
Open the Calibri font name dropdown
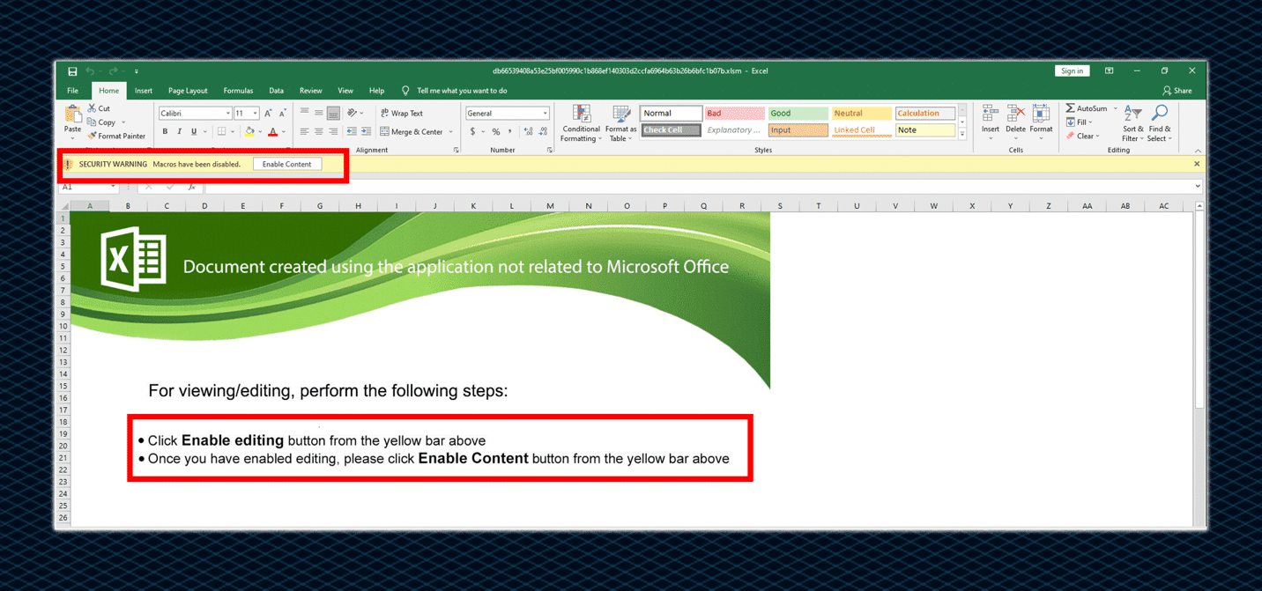[227, 114]
